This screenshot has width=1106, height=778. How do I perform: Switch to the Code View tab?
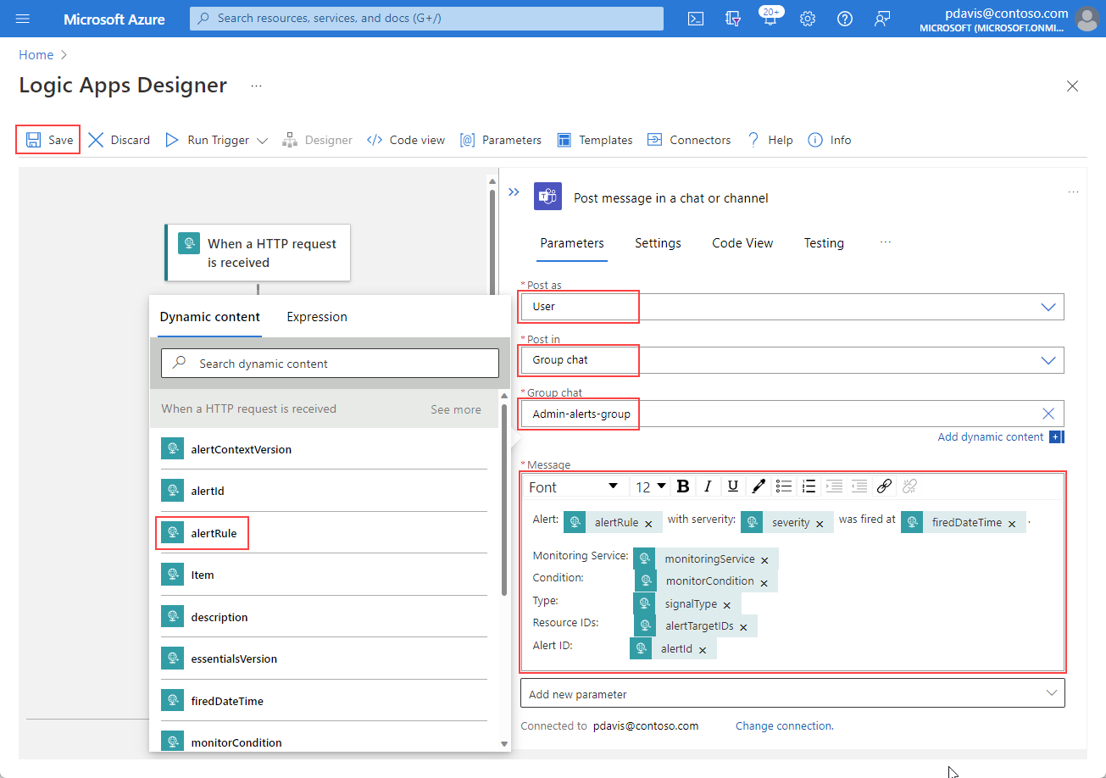[x=742, y=243]
